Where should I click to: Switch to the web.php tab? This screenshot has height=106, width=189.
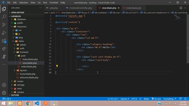coord(53,8)
